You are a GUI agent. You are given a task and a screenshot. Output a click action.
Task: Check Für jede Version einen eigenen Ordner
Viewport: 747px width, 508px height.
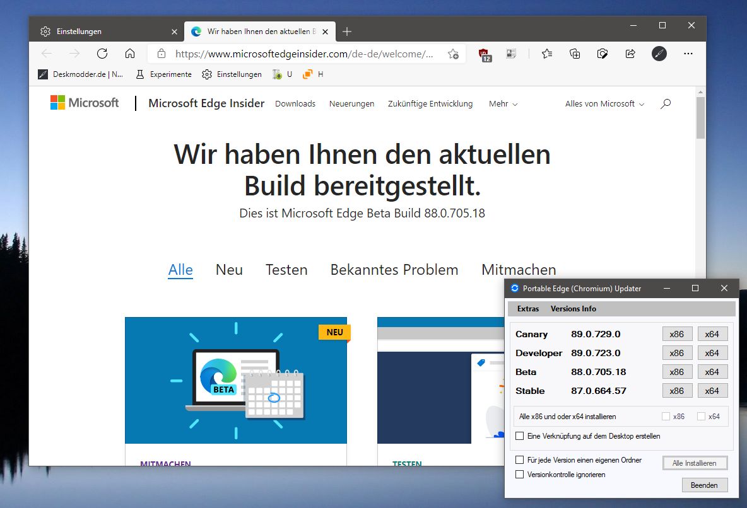520,459
